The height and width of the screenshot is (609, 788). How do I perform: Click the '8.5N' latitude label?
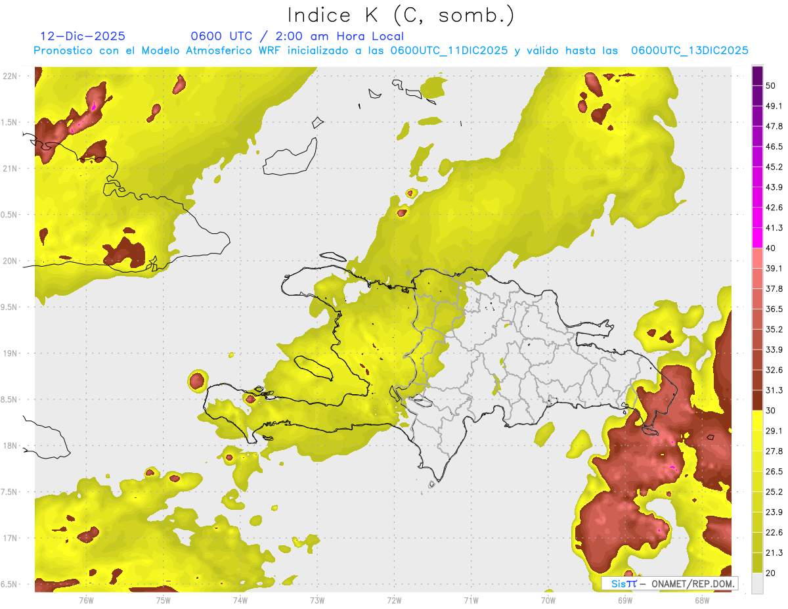click(x=10, y=399)
